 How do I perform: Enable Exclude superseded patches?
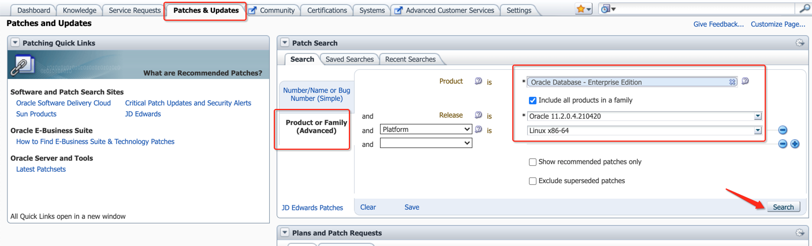point(532,181)
